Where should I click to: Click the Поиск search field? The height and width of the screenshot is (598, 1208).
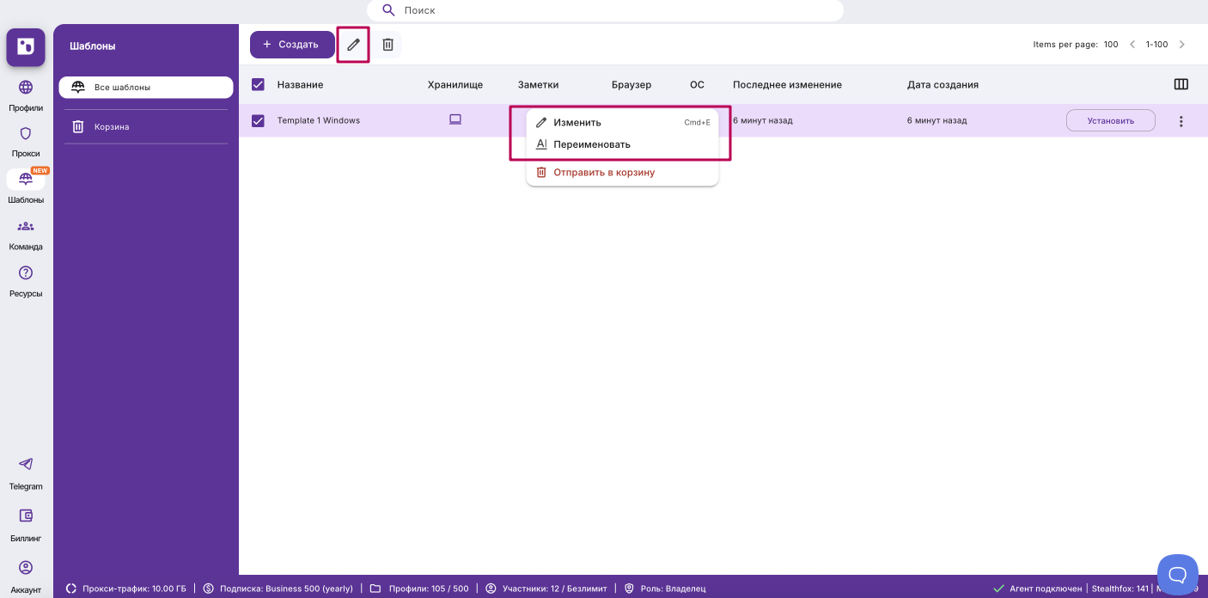click(605, 10)
